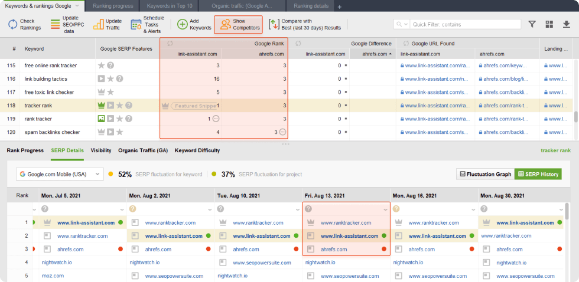Screen dimensions: 579x282
Task: Click question icon under Mon, Aug 2, 2021
Action: click(x=132, y=209)
